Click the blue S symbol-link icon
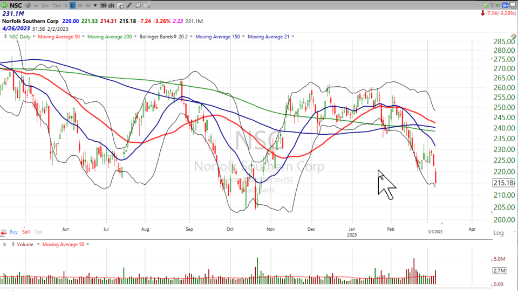 point(505,5)
